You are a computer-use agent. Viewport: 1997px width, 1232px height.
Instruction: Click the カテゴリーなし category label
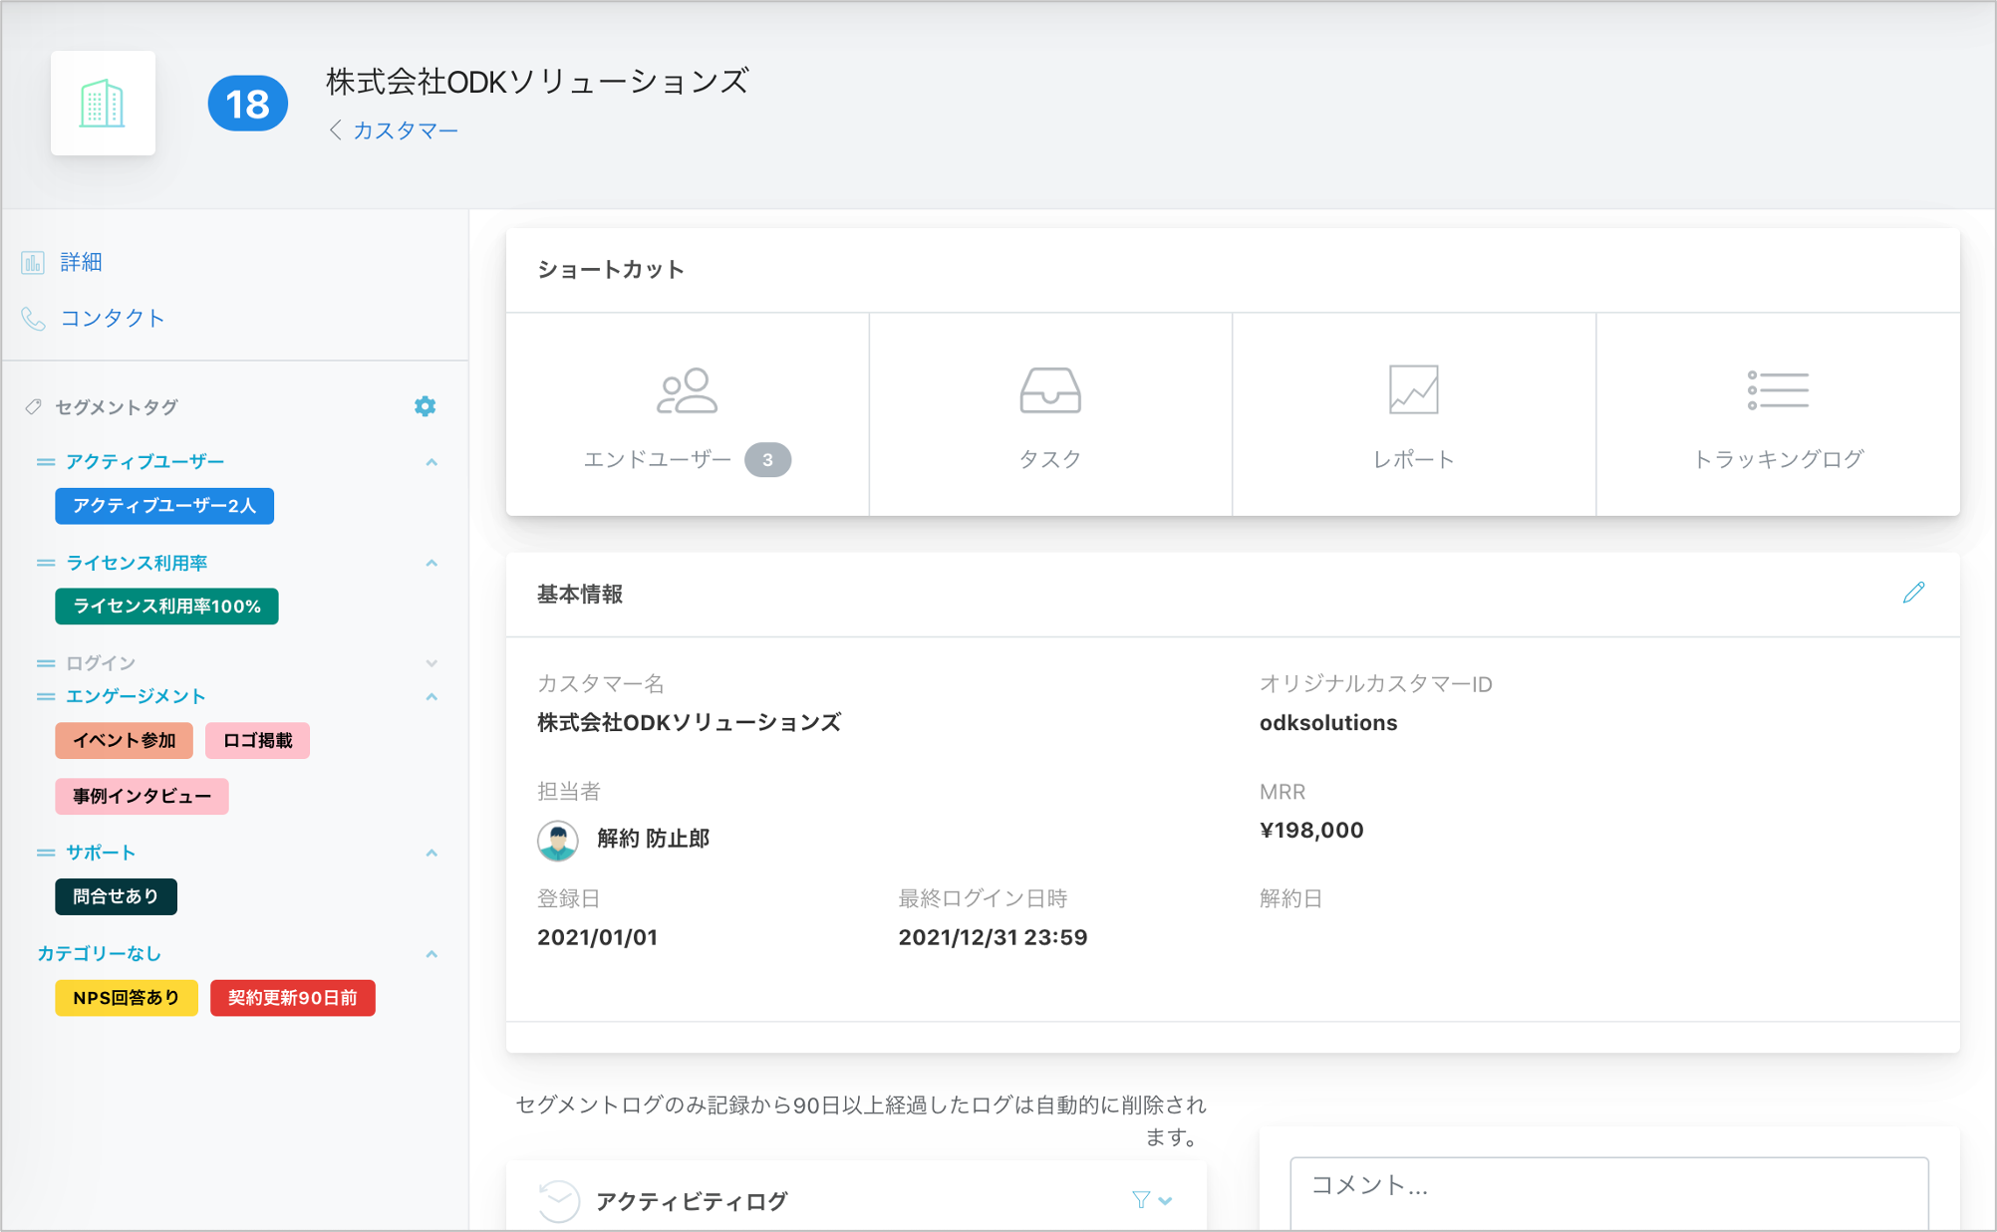[99, 954]
